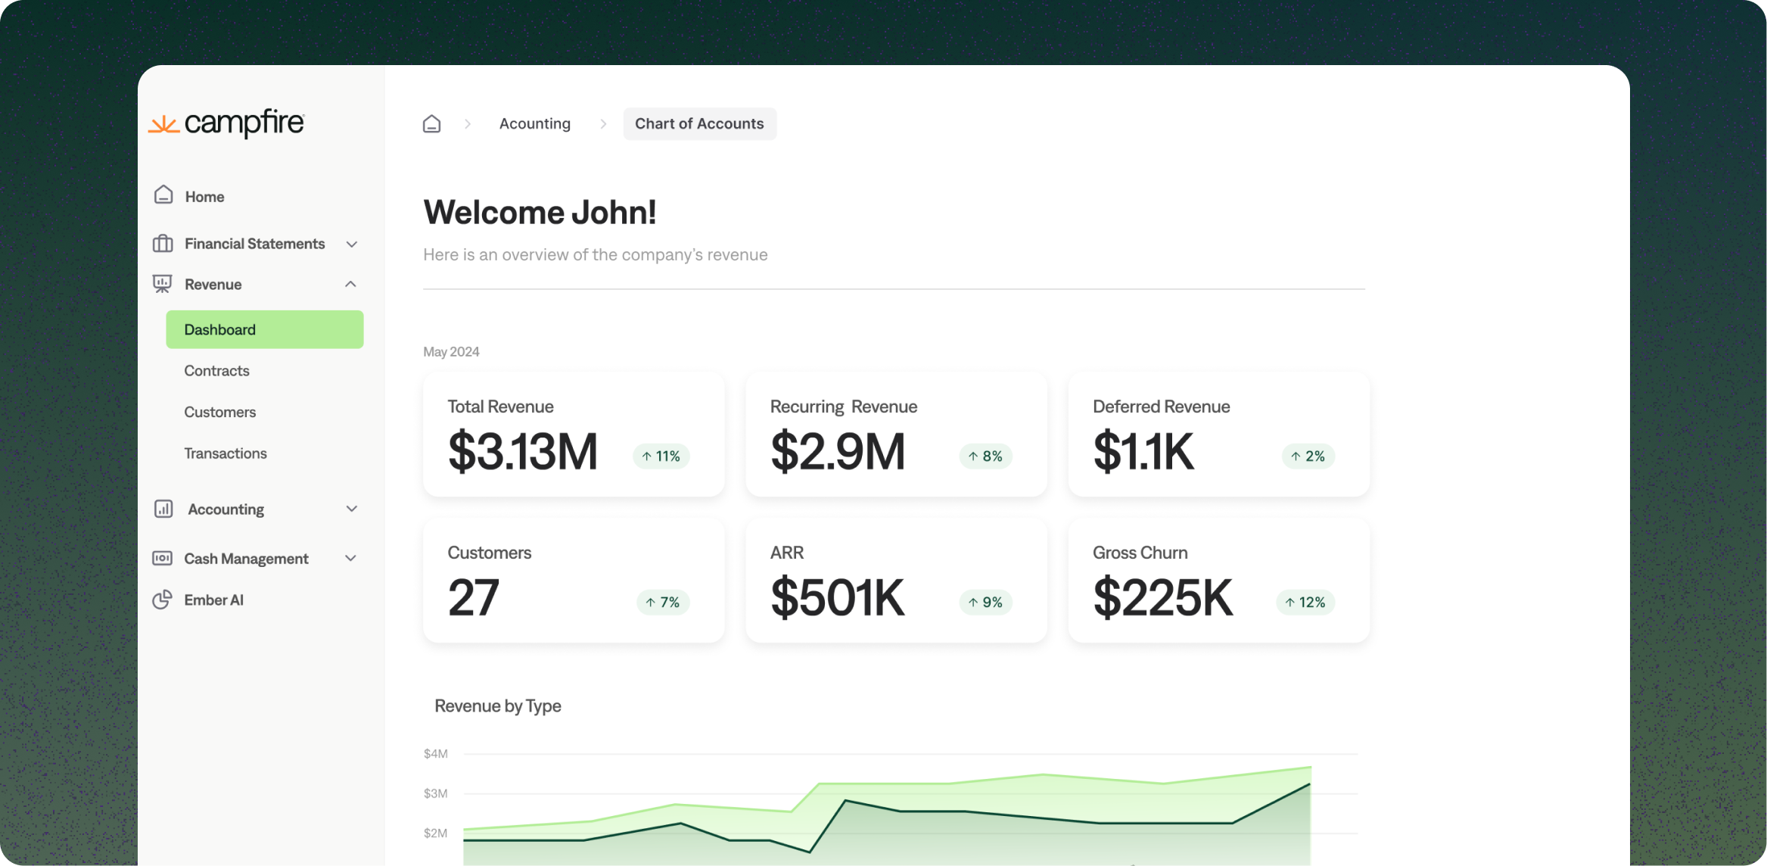The height and width of the screenshot is (866, 1767).
Task: Expand the Cash Management chevron
Action: pyautogui.click(x=351, y=558)
